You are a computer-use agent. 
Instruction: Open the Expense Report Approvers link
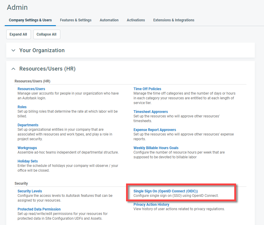[155, 130]
